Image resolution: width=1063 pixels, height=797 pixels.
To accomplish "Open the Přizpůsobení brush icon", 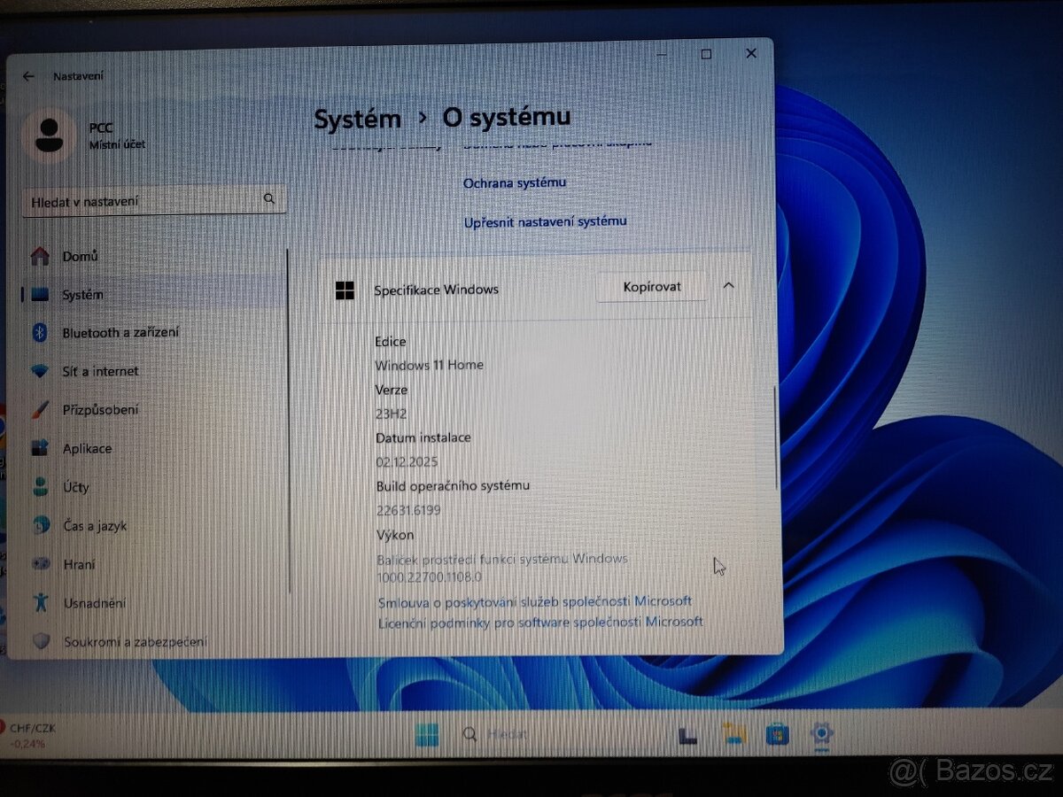I will 40,409.
